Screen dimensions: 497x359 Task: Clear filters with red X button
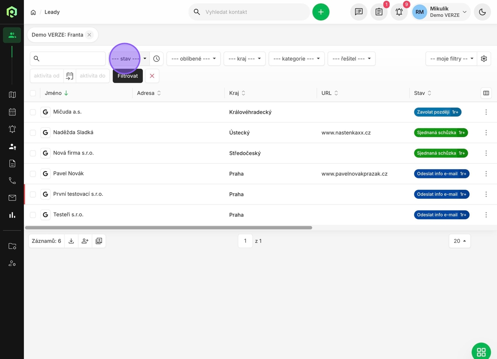click(152, 76)
